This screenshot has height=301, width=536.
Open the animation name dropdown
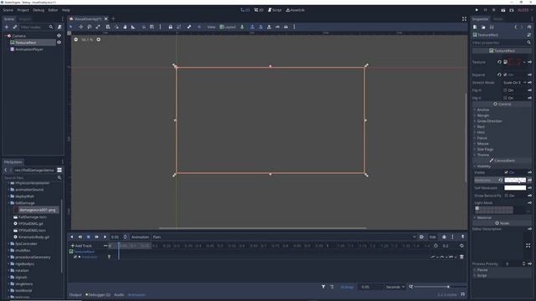(285, 237)
